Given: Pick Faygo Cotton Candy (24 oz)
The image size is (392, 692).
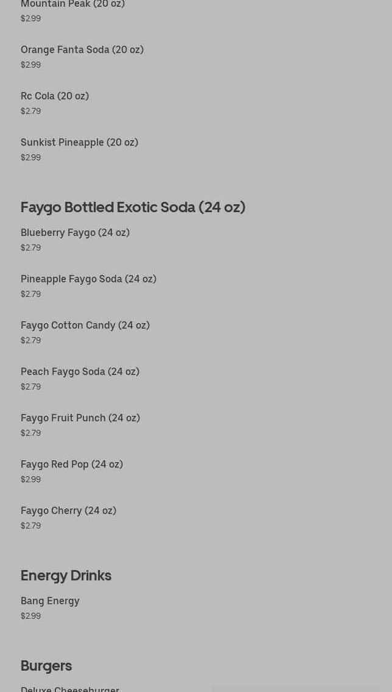Looking at the screenshot, I should (85, 325).
